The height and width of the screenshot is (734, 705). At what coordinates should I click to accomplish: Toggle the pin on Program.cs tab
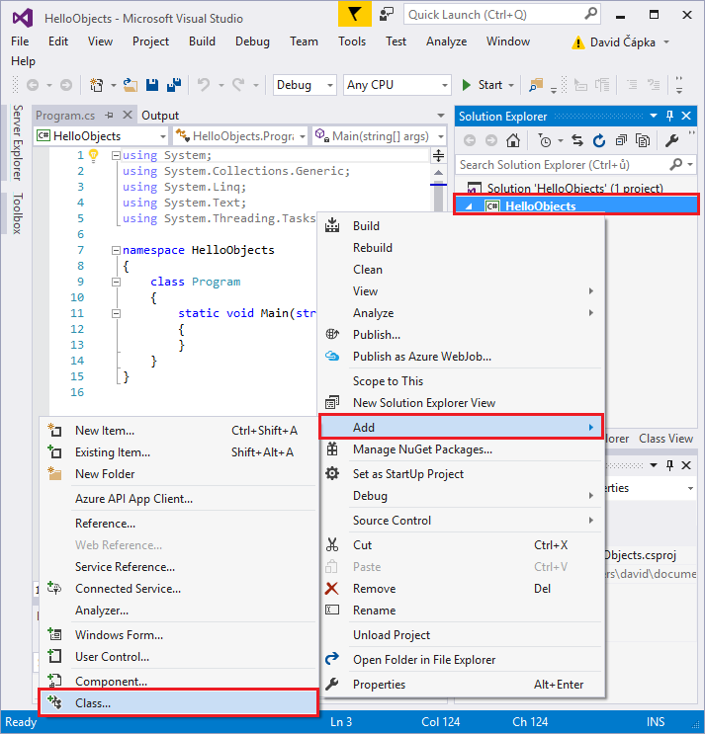point(109,116)
